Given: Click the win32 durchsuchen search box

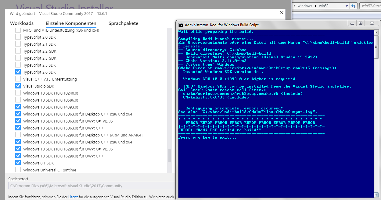Looking at the screenshot, I should coord(370,6).
